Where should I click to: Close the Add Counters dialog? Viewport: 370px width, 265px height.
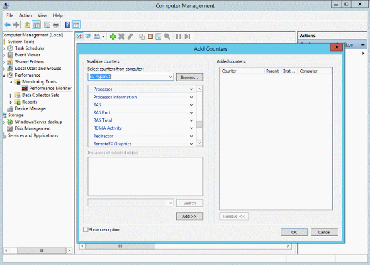coord(337,48)
